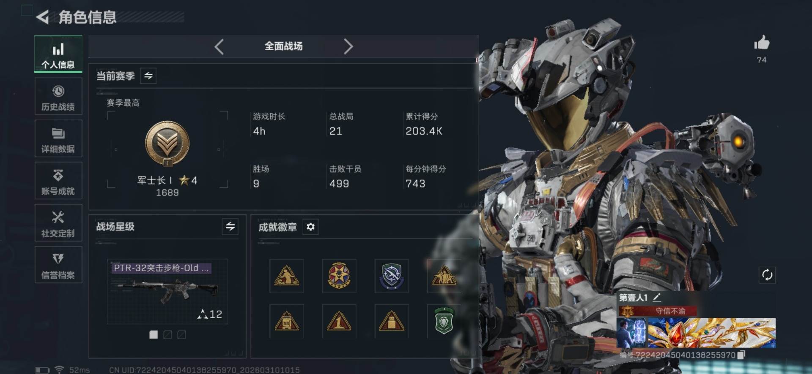Toggle the 战场星级 swap button
The width and height of the screenshot is (812, 374).
(230, 227)
